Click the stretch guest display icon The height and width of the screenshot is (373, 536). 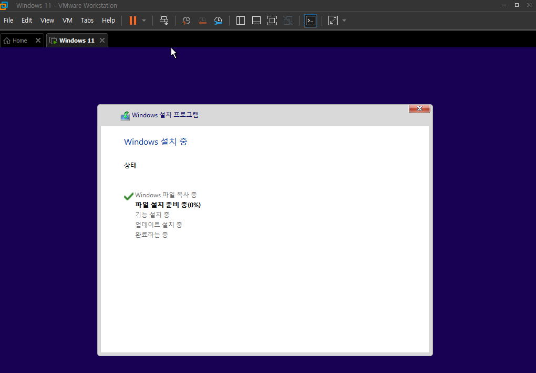point(333,21)
